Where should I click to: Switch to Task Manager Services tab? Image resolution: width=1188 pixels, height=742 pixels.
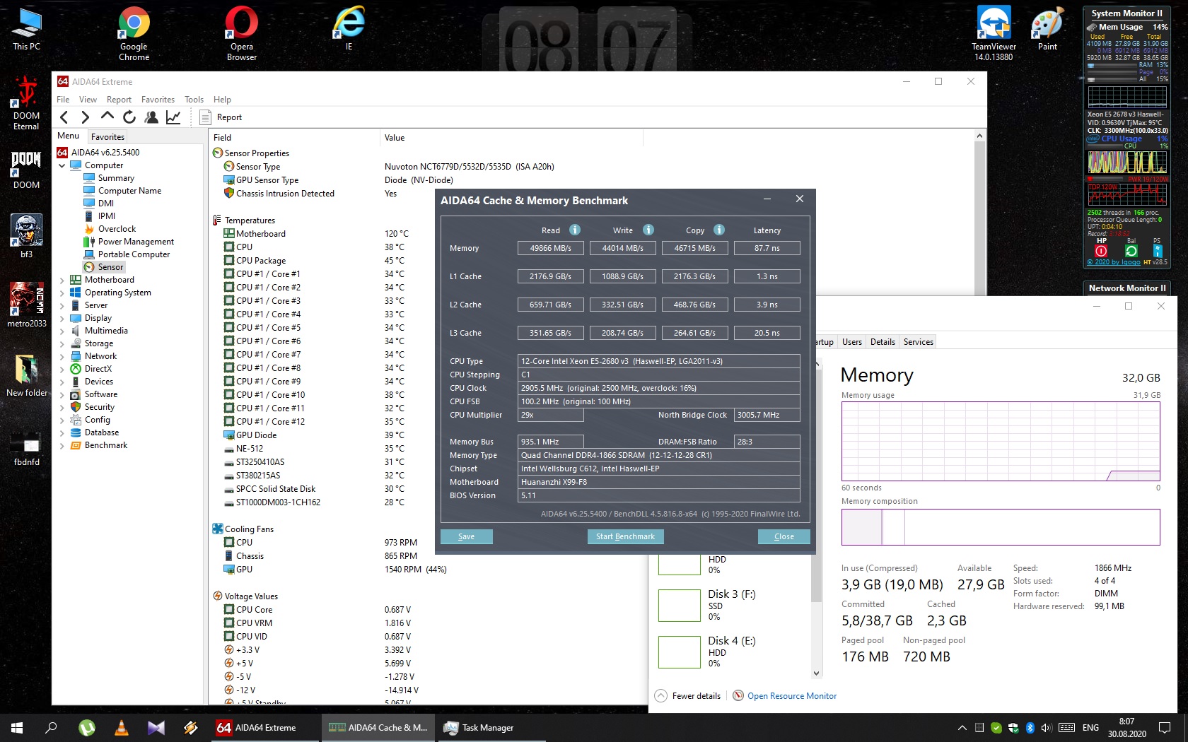pyautogui.click(x=919, y=342)
